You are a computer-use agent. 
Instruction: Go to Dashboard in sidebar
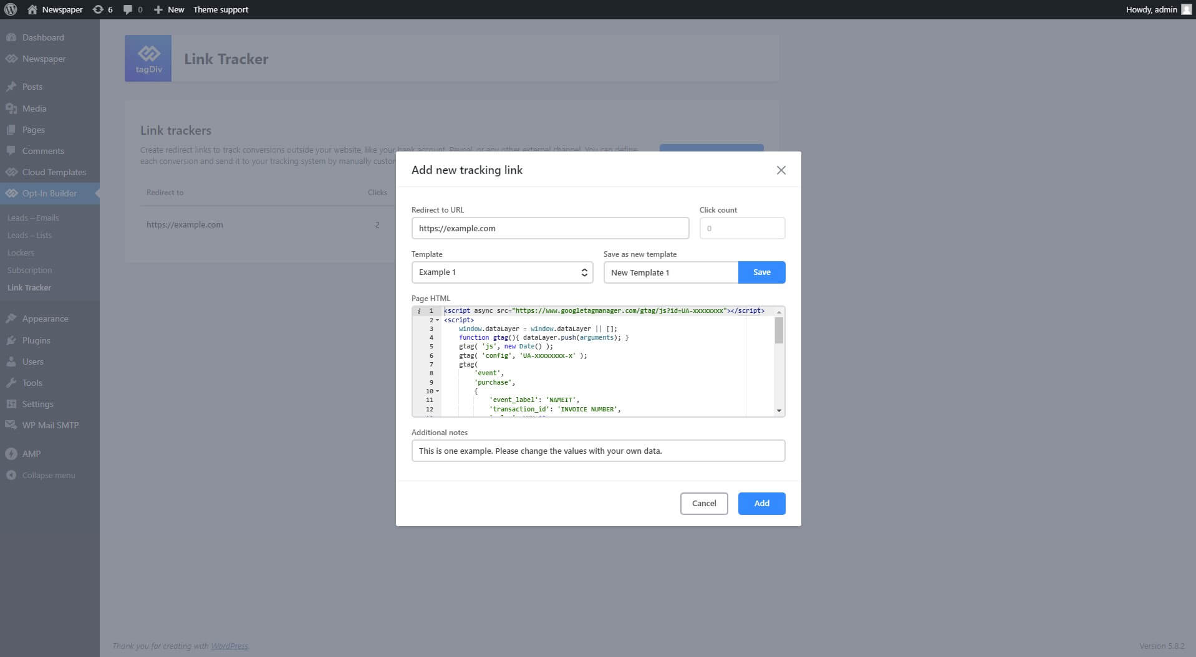tap(43, 37)
